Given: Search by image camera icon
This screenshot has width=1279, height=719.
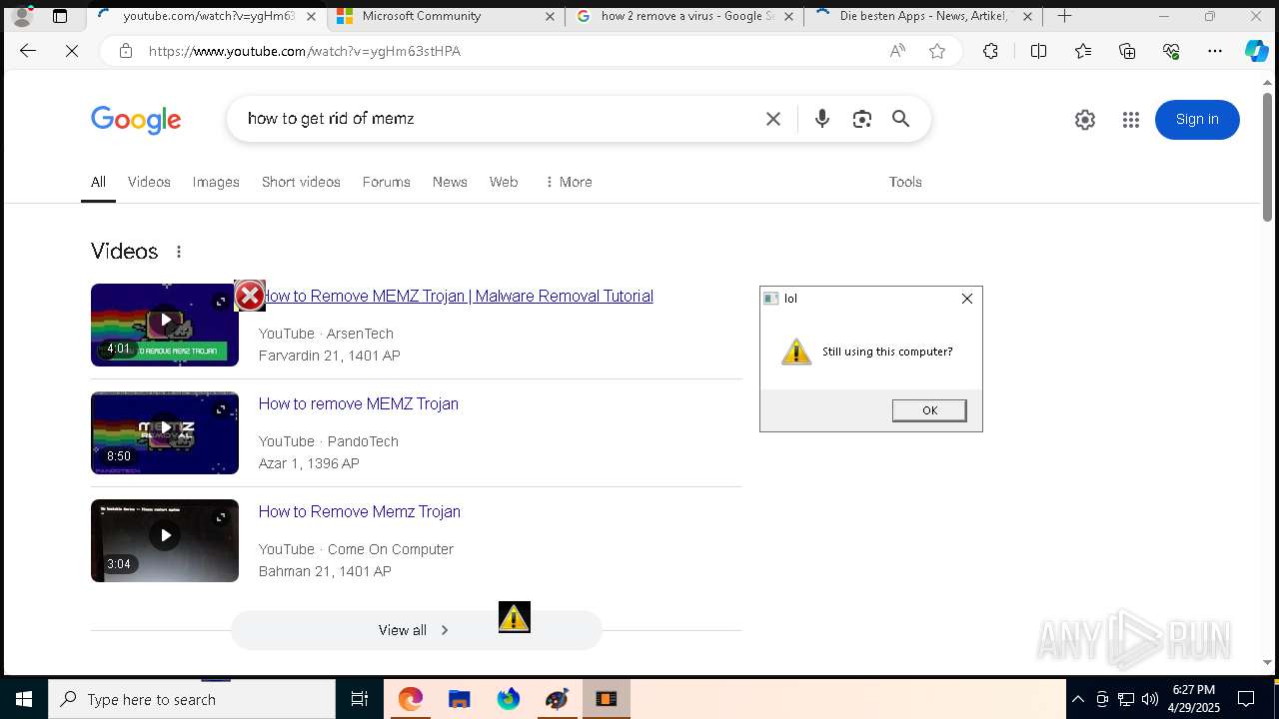Looking at the screenshot, I should click(x=862, y=119).
